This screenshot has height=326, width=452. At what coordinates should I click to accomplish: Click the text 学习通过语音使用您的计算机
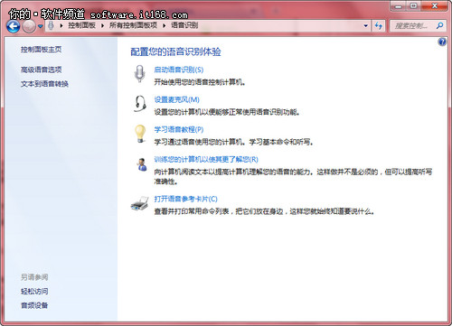click(200, 142)
